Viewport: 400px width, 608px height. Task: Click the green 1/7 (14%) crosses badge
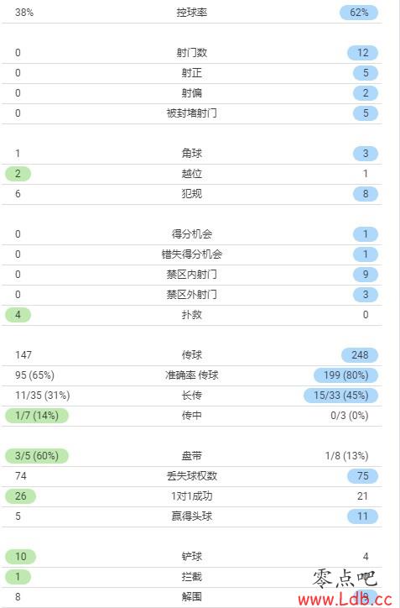[x=37, y=416]
